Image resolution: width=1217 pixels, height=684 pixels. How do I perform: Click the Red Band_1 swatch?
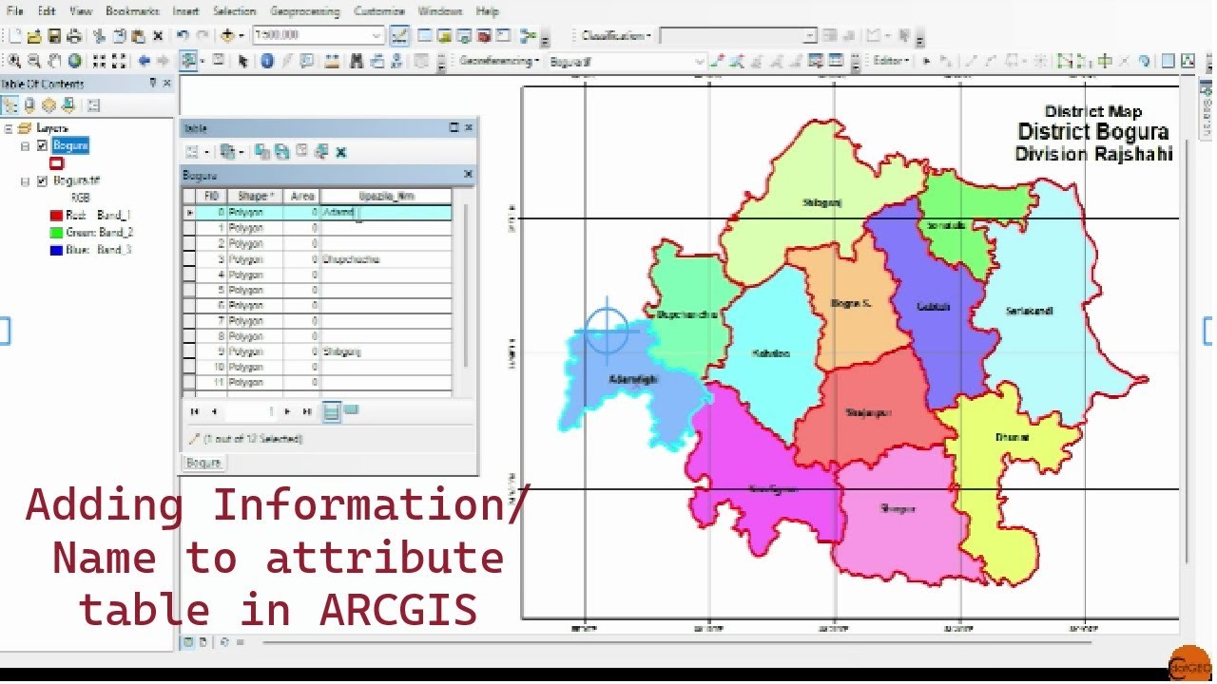[56, 216]
